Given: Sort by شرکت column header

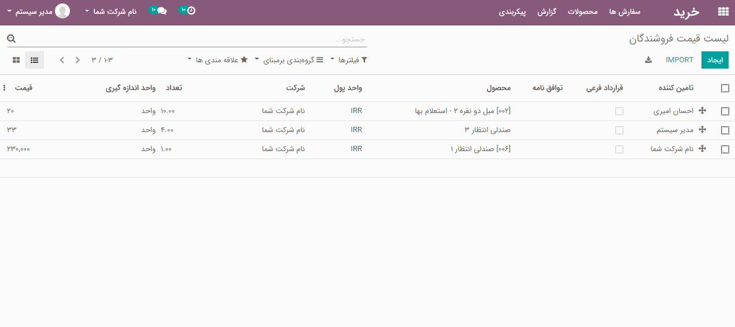Looking at the screenshot, I should [295, 88].
